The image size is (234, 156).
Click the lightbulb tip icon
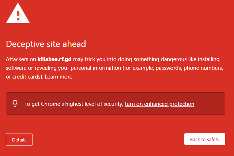15,104
